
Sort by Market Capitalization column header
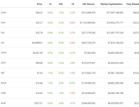[111, 4]
